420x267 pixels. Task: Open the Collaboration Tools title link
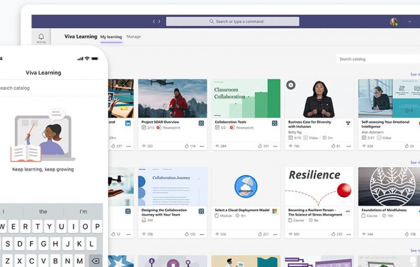click(x=230, y=122)
